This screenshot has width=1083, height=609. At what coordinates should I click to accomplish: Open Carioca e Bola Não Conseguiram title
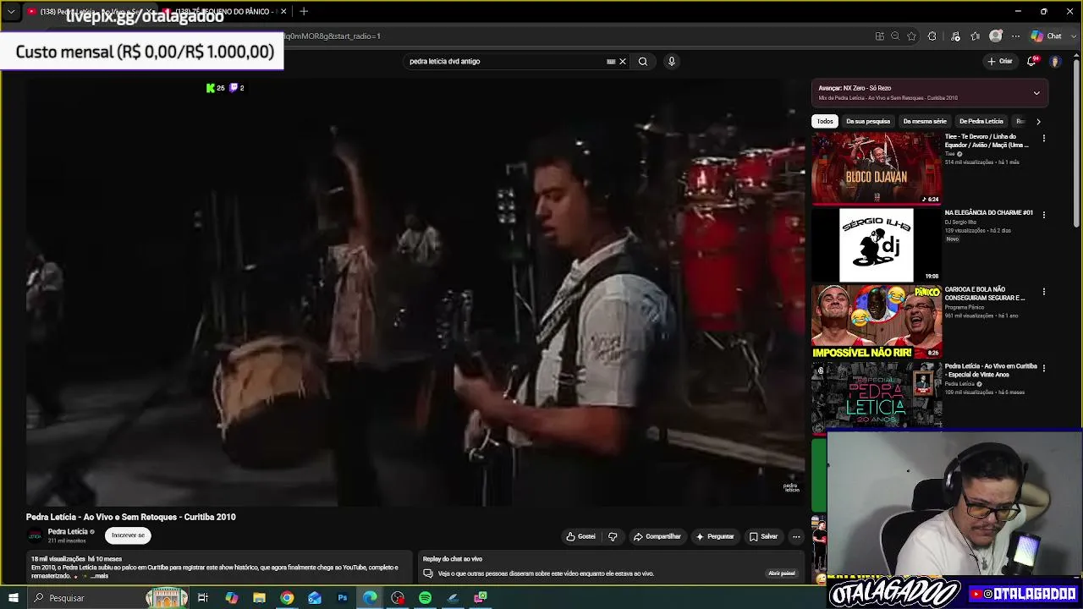(x=985, y=294)
